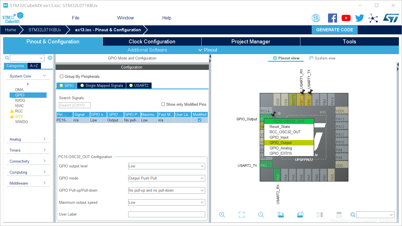Open GPIO output level dropdown
Image resolution: width=402 pixels, height=226 pixels.
167,166
